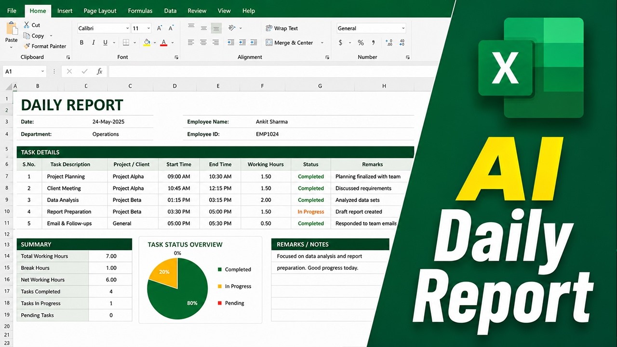
Task: Expand the Copy dropdown arrow
Action: [51, 36]
